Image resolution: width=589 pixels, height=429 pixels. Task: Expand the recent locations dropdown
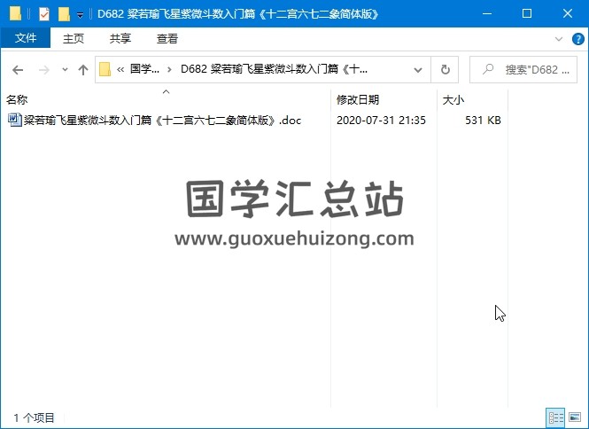pyautogui.click(x=65, y=69)
